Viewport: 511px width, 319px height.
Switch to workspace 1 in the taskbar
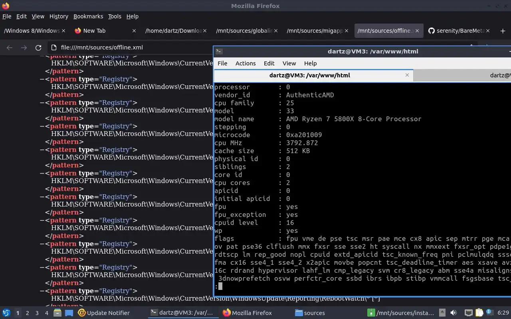(18, 313)
